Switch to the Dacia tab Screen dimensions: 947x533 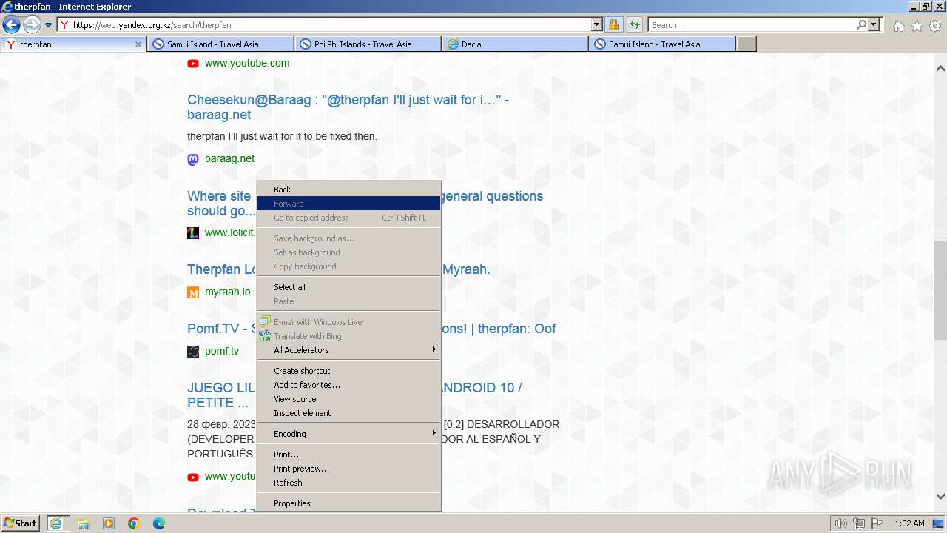pyautogui.click(x=515, y=44)
